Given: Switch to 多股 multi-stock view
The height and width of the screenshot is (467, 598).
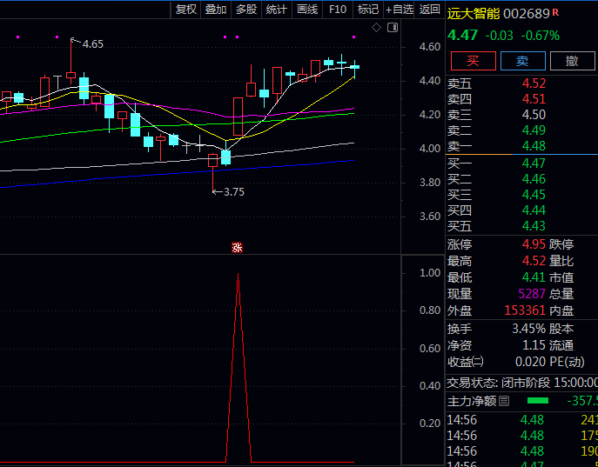Looking at the screenshot, I should tap(245, 10).
